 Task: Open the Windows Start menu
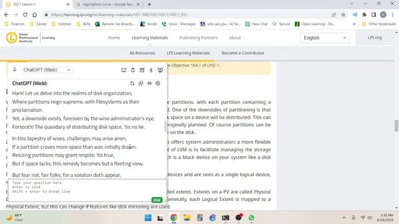pyautogui.click(x=148, y=218)
